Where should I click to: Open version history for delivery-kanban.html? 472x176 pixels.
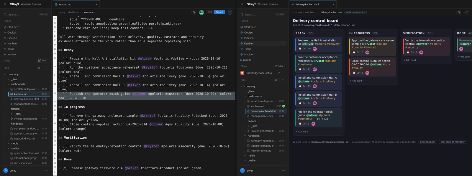click(x=459, y=12)
